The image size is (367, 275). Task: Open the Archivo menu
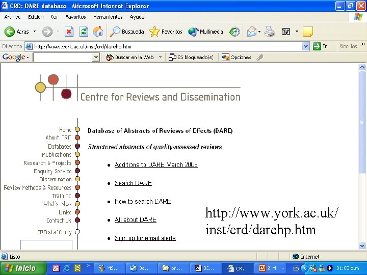coord(12,17)
